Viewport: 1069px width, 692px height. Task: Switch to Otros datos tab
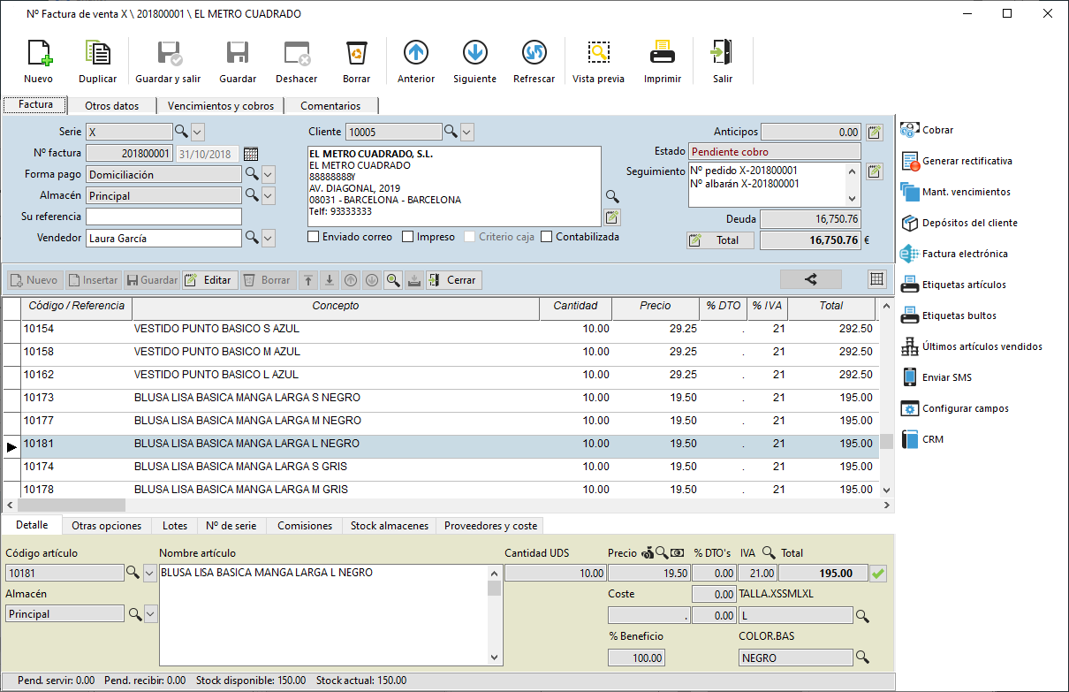point(112,106)
